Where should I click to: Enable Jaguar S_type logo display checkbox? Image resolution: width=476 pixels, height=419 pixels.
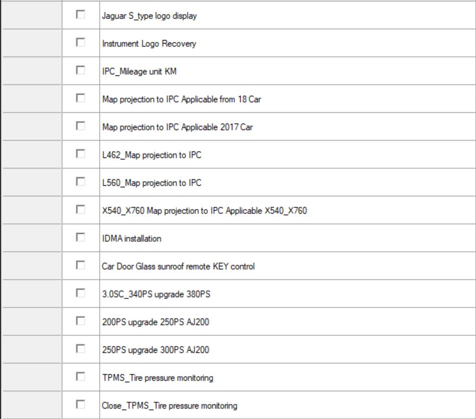79,16
